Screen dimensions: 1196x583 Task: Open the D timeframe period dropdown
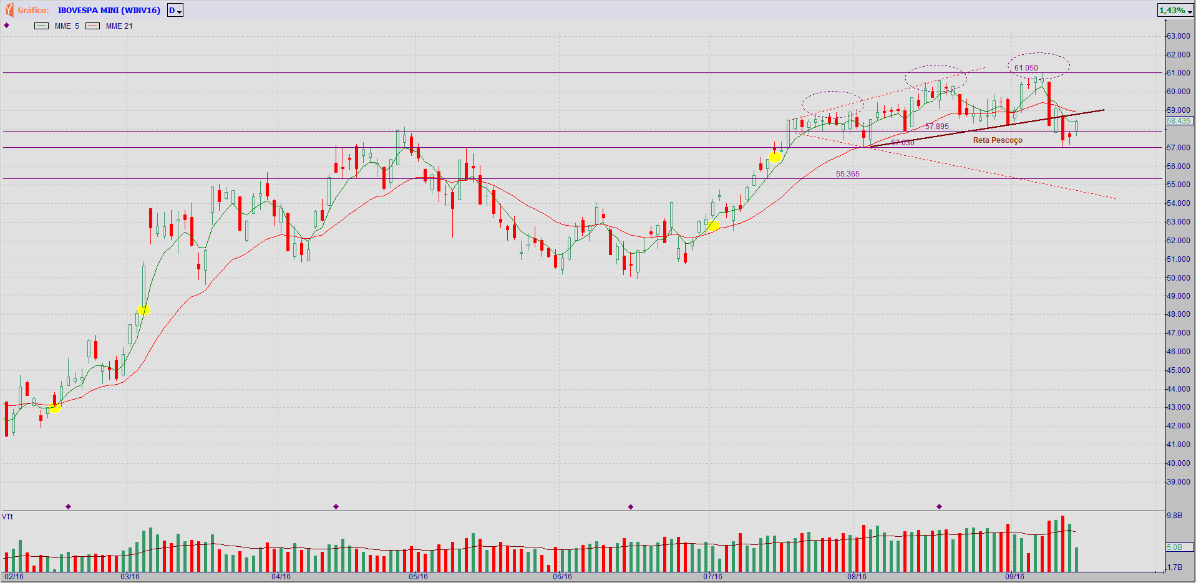(175, 11)
